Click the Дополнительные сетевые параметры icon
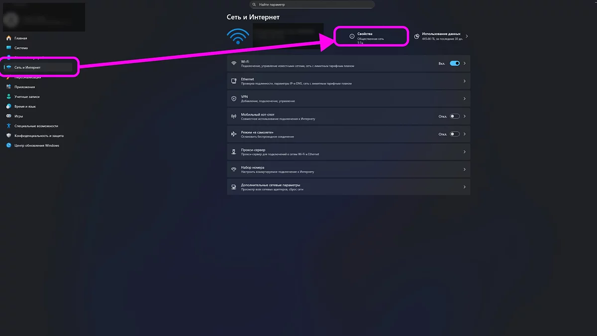This screenshot has height=336, width=597. pos(234,187)
